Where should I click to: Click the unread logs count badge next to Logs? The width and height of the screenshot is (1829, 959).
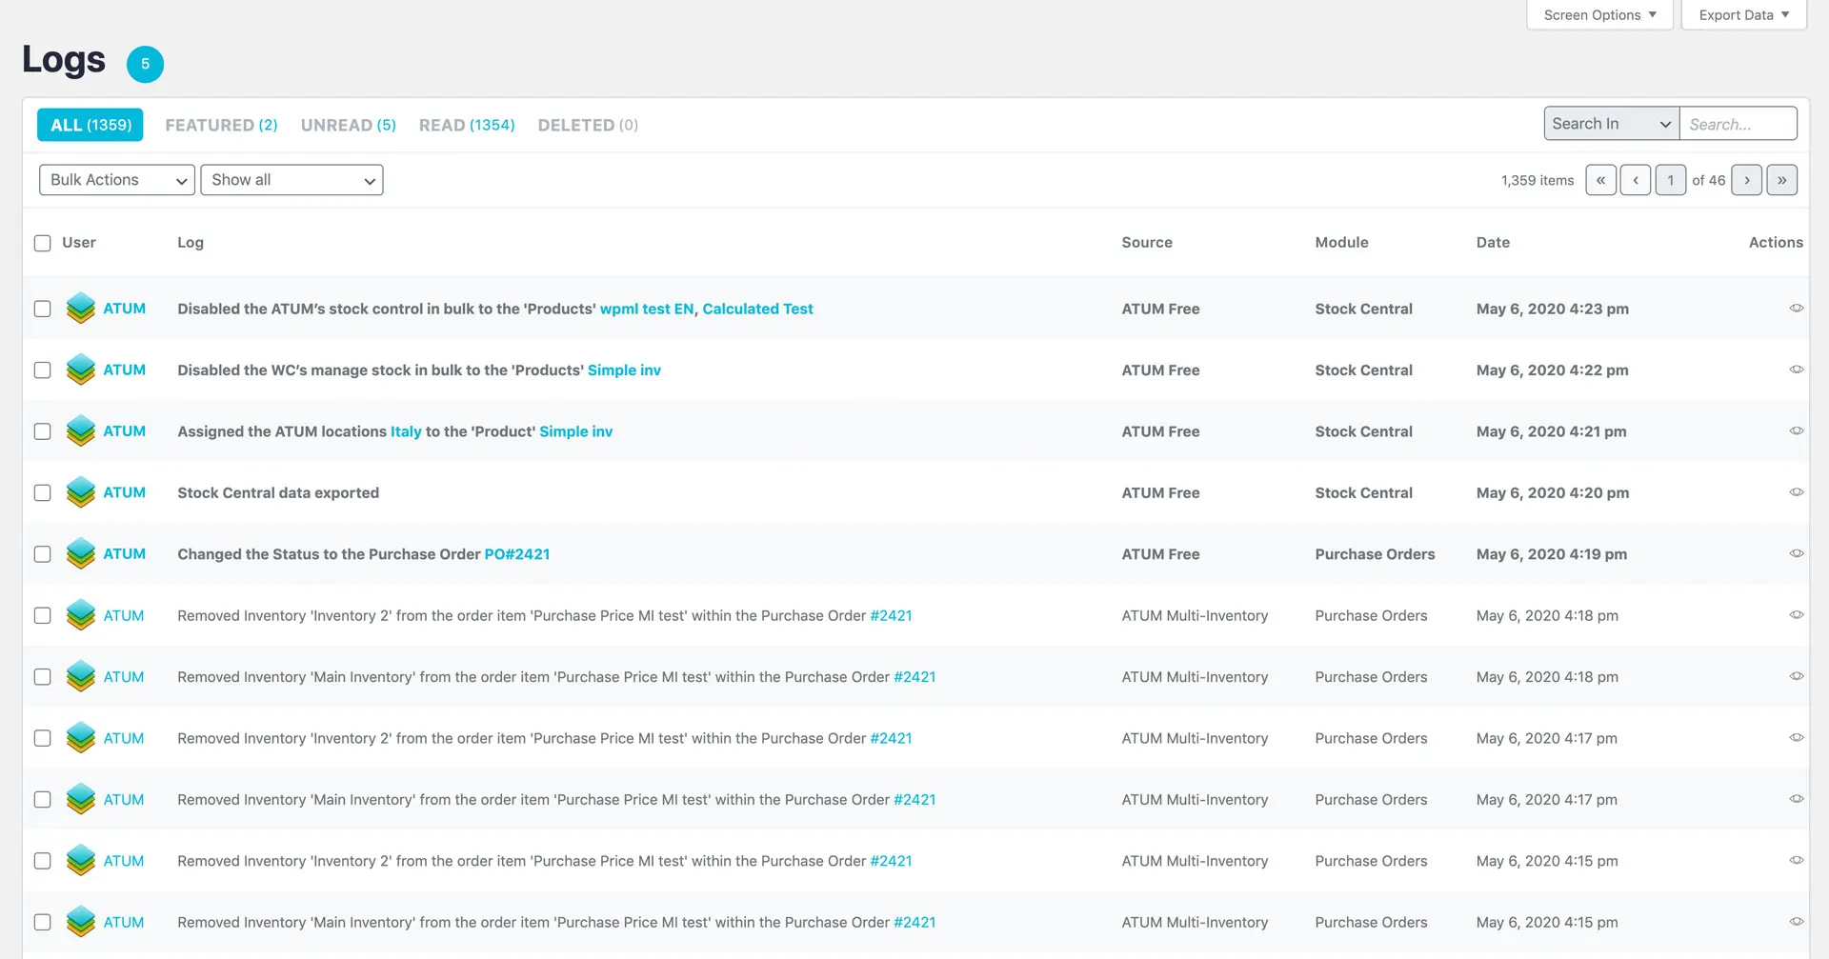tap(145, 64)
